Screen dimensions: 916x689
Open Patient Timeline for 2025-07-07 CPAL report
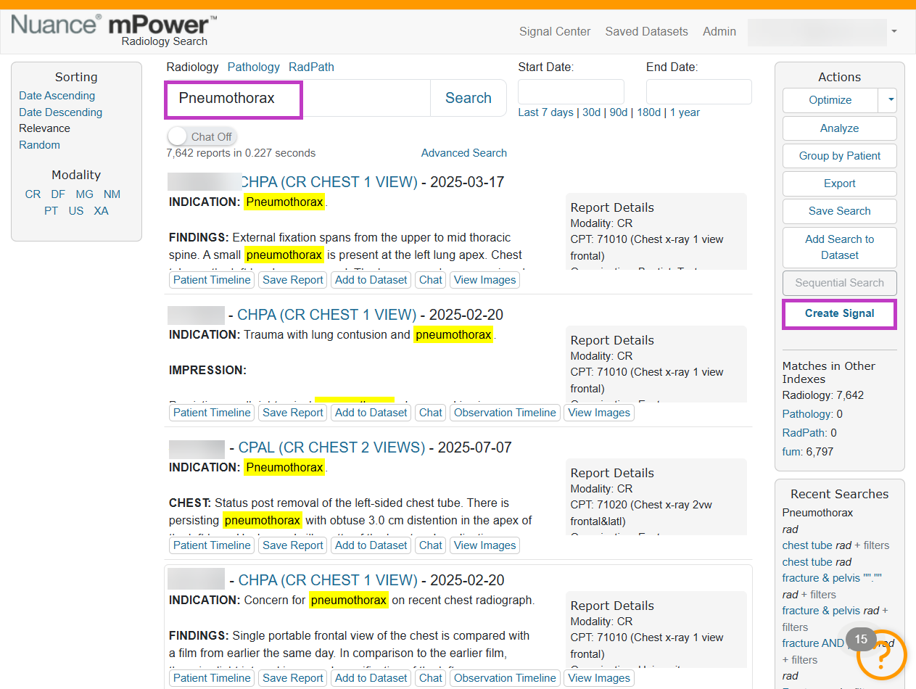point(212,545)
